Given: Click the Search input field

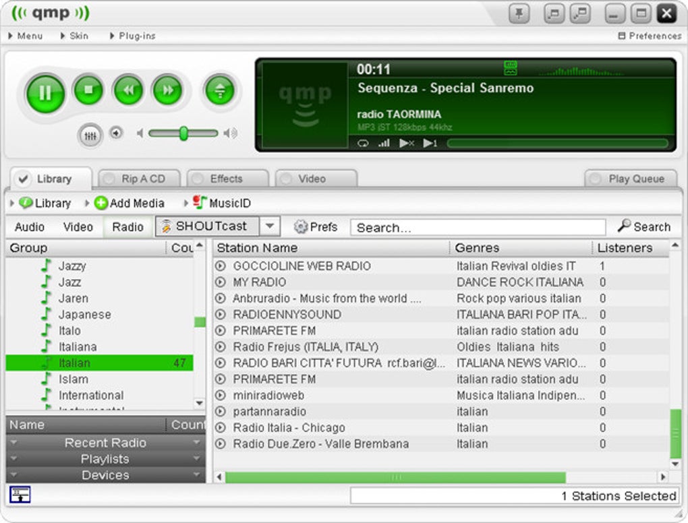Looking at the screenshot, I should click(478, 228).
